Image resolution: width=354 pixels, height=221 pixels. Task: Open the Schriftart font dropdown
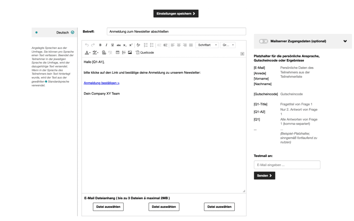coord(207,45)
